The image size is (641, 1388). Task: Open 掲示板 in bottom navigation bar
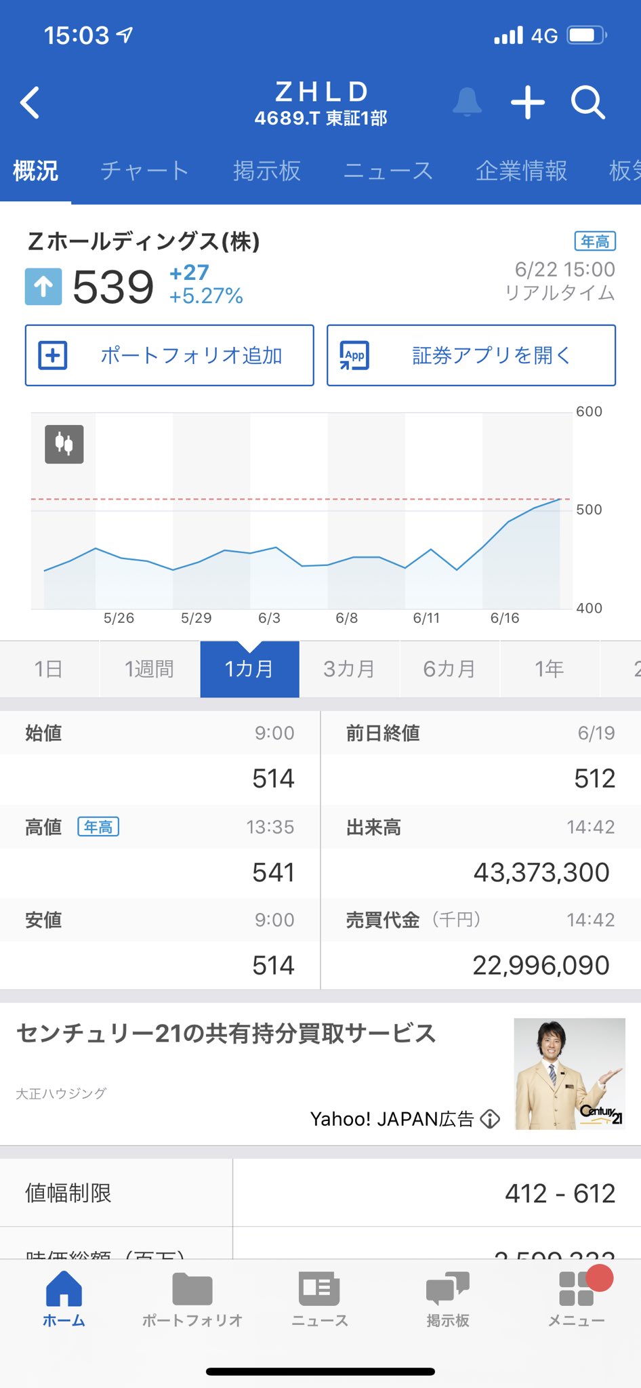pos(448,1299)
